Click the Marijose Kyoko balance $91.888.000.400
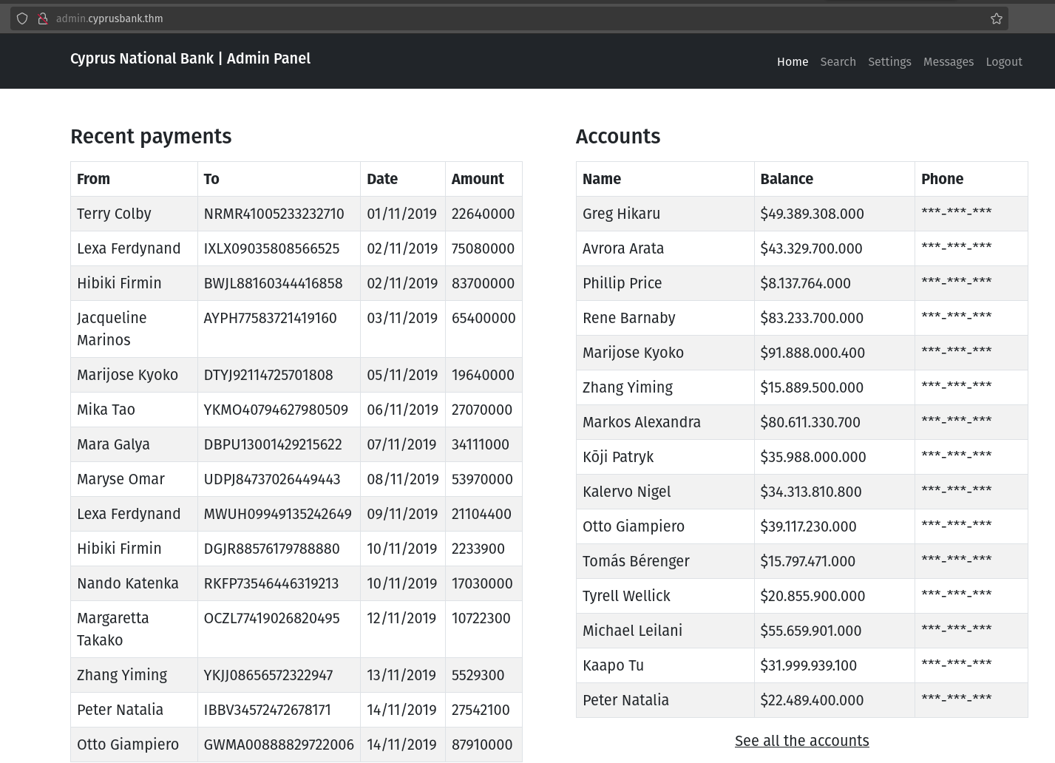Screen dimensions: 1055x763 (x=813, y=353)
